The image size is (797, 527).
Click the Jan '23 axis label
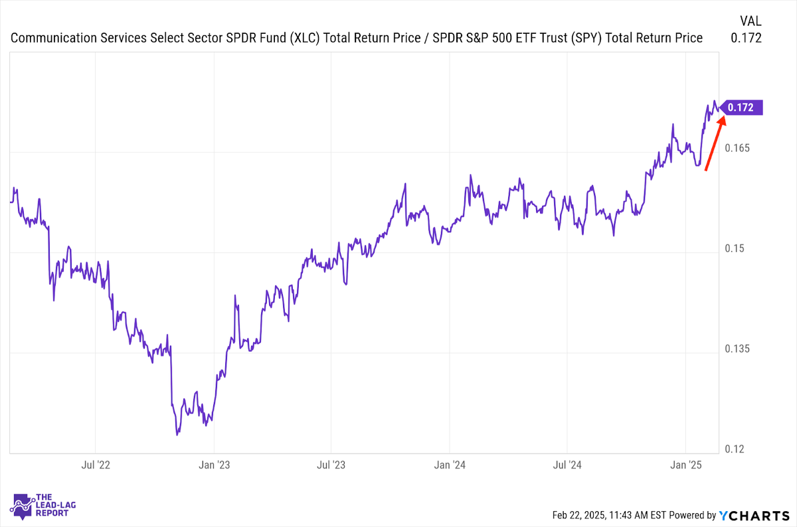pyautogui.click(x=214, y=465)
